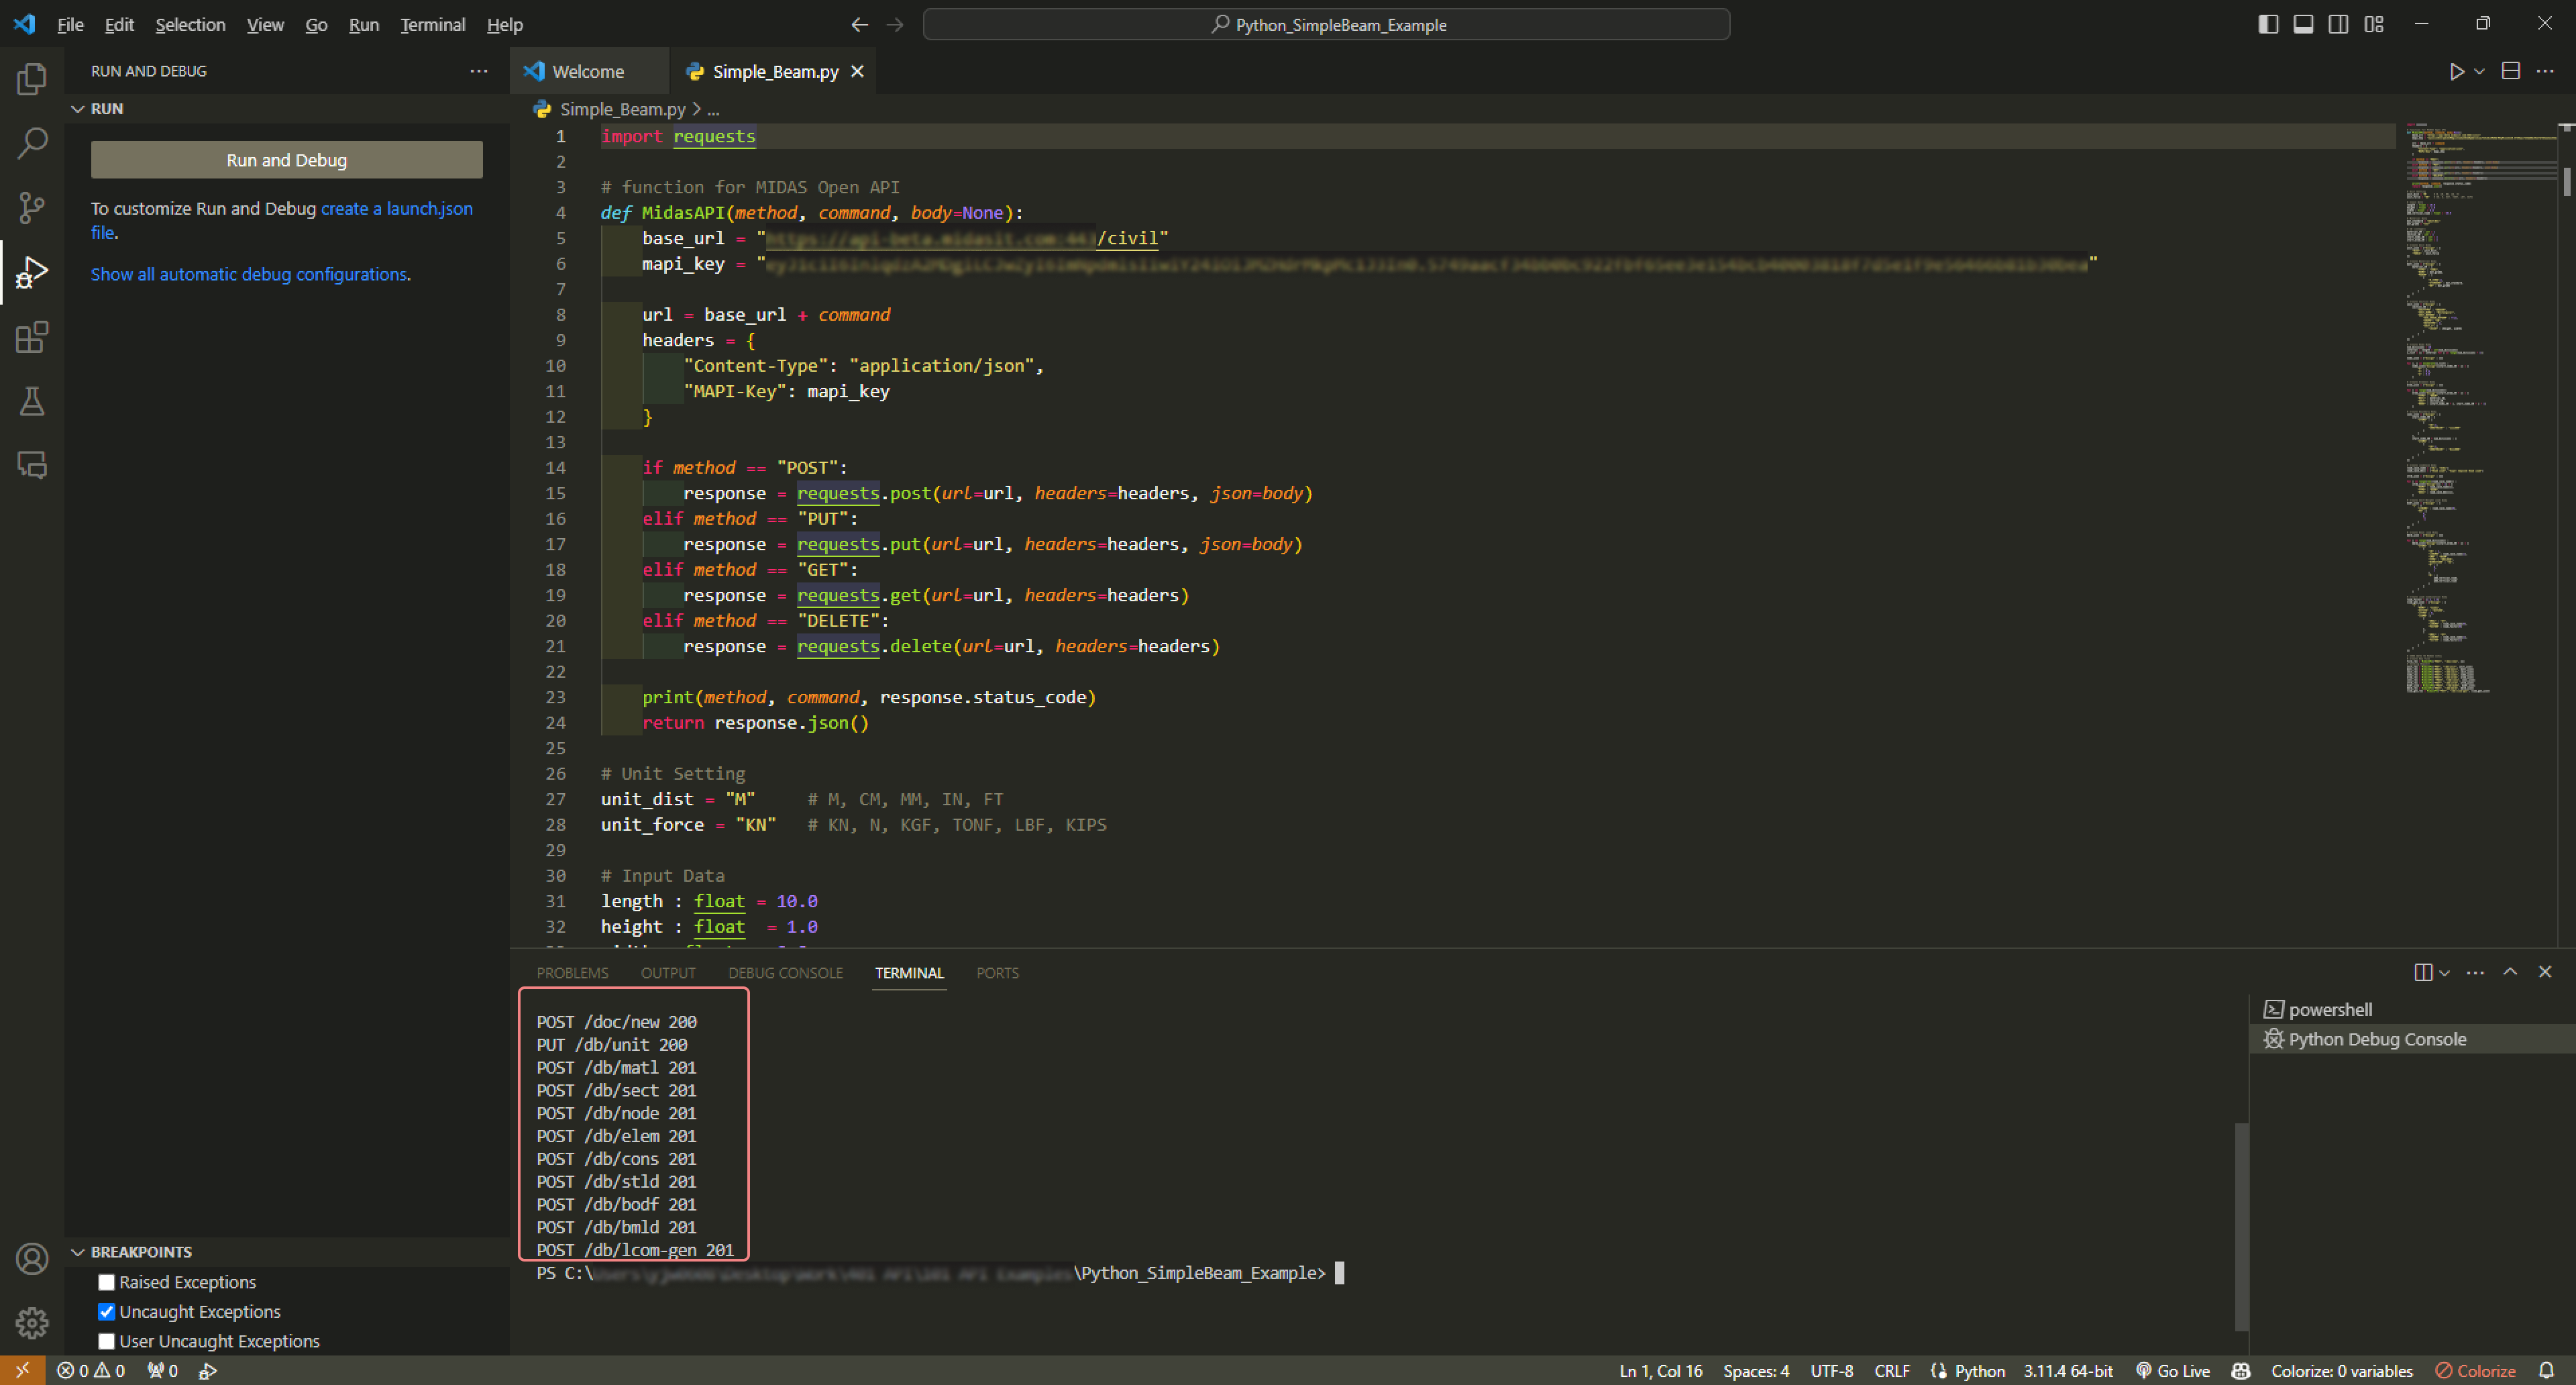The width and height of the screenshot is (2576, 1385).
Task: Open the Accounts icon
Action: (x=32, y=1259)
